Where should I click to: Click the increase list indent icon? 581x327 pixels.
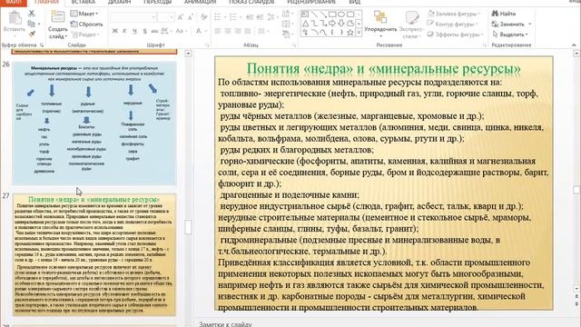coord(260,17)
